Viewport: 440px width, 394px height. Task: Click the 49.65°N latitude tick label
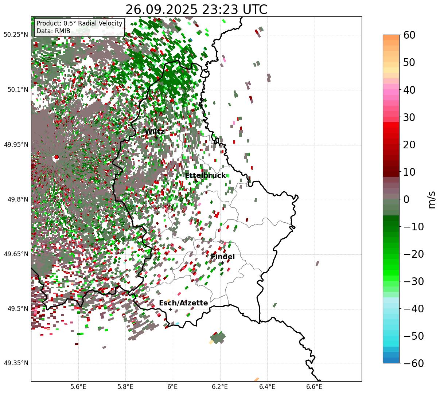[x=16, y=254]
